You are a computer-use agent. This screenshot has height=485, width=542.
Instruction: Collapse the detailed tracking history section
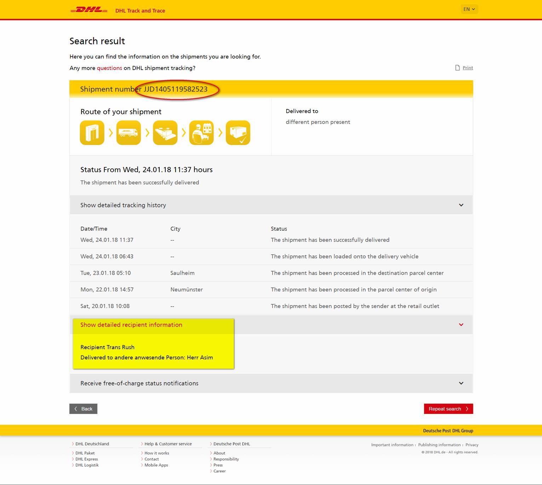tap(461, 205)
